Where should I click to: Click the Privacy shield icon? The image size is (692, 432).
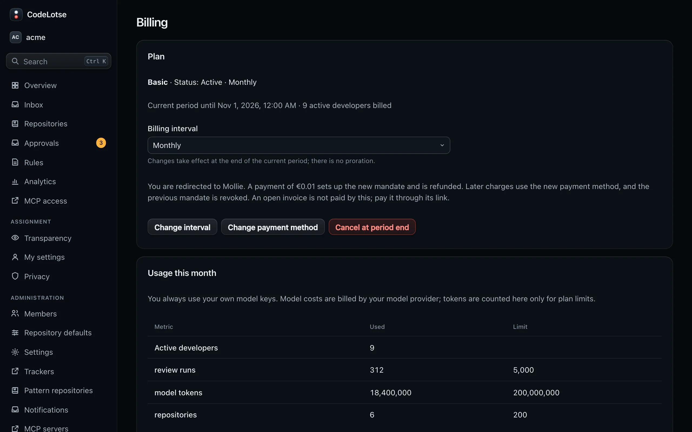[15, 276]
